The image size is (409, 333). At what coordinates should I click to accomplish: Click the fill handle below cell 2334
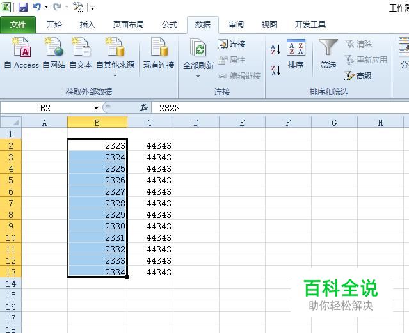pyautogui.click(x=127, y=277)
